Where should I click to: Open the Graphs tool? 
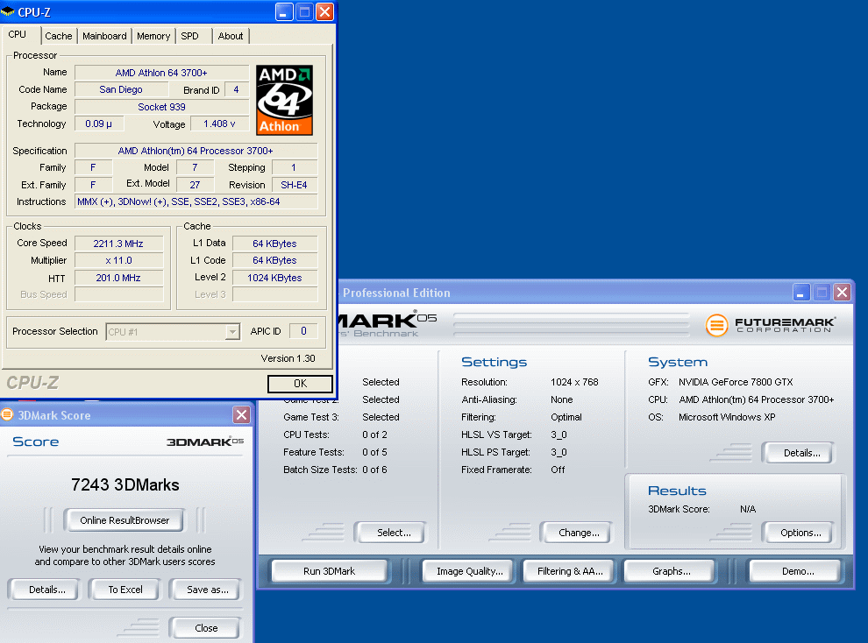click(x=671, y=571)
